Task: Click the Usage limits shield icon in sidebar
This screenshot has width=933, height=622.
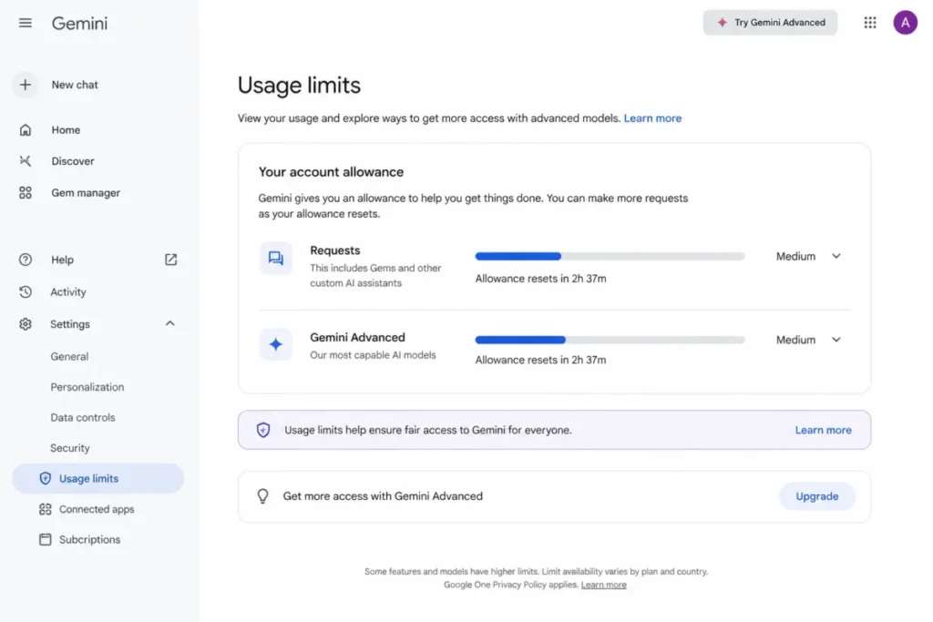Action: coord(46,478)
